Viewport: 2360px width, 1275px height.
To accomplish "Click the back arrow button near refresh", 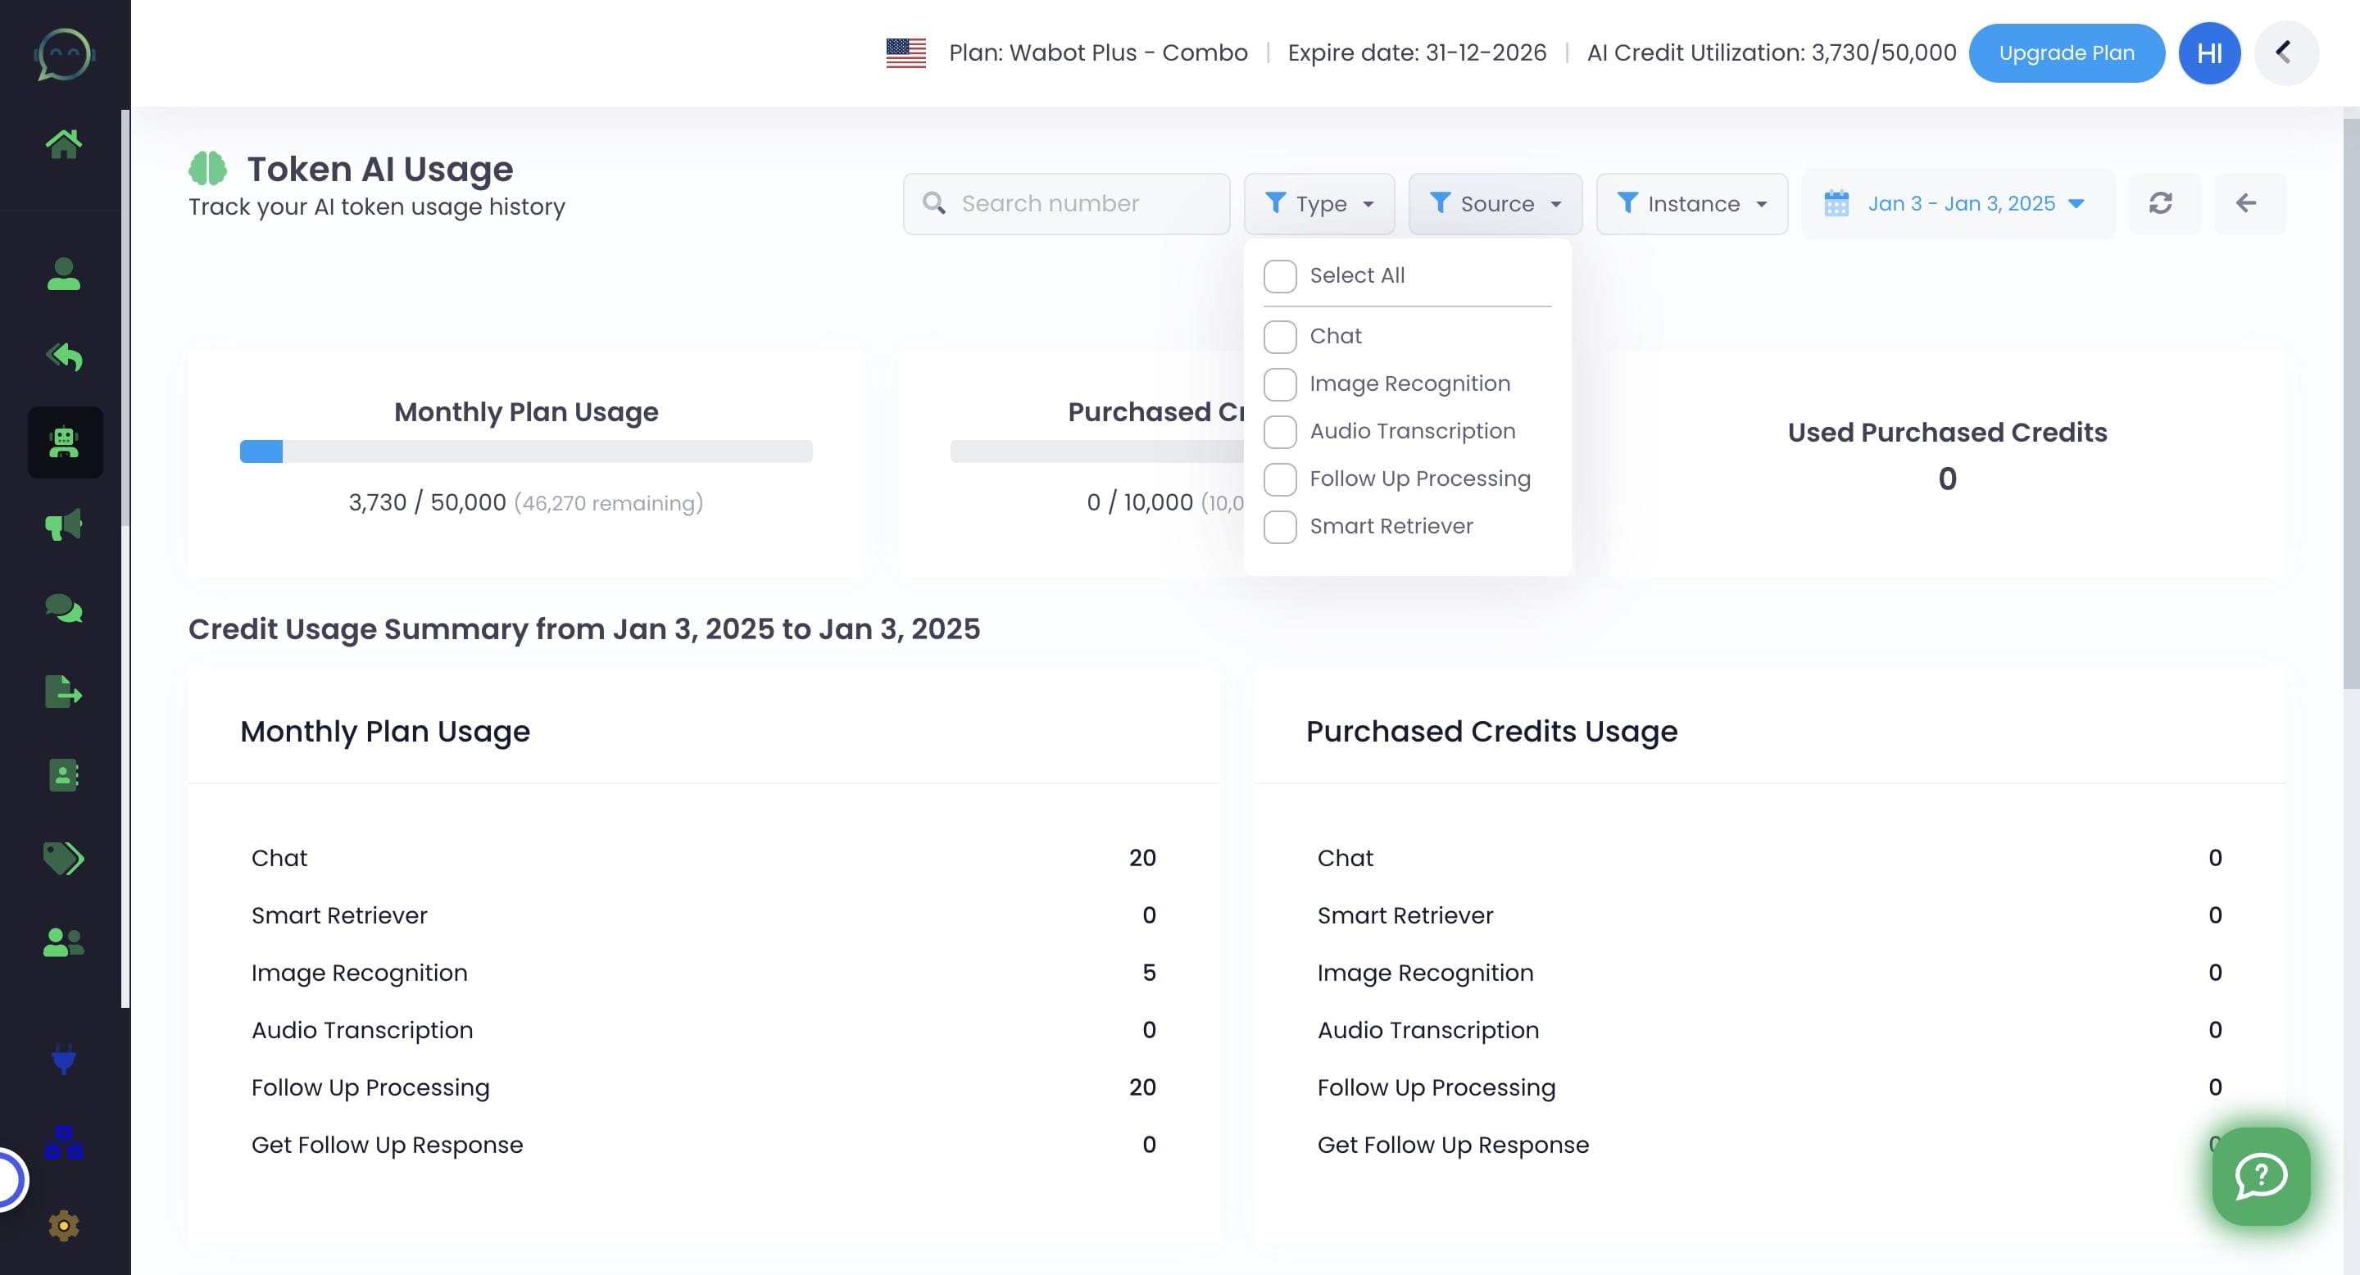I will click(2245, 203).
